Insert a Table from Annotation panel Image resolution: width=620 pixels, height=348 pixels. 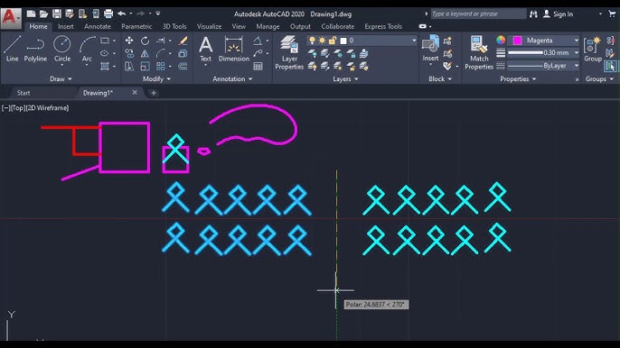[x=258, y=67]
